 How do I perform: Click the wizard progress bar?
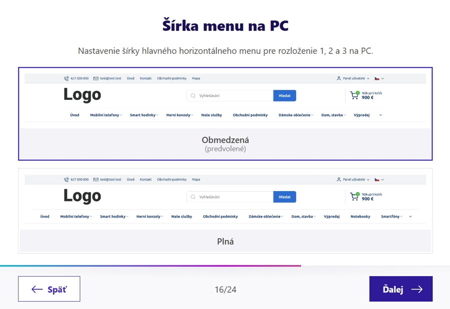150,266
